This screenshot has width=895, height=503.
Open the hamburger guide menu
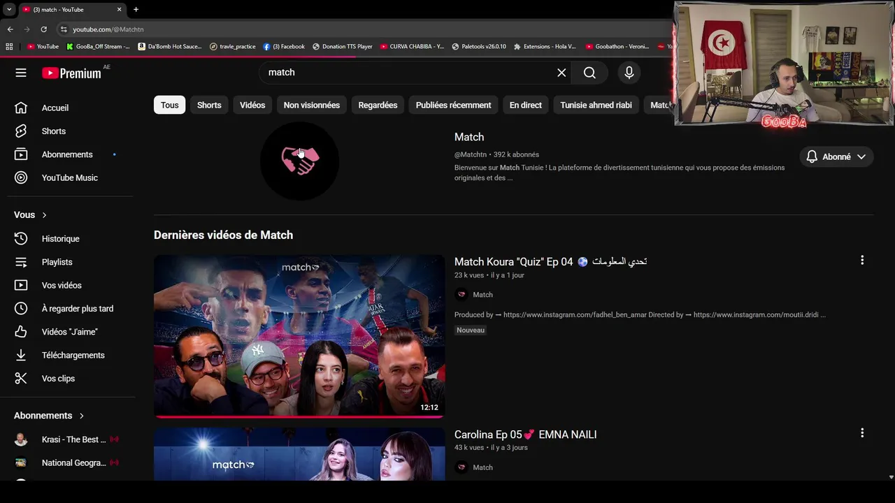pyautogui.click(x=21, y=73)
